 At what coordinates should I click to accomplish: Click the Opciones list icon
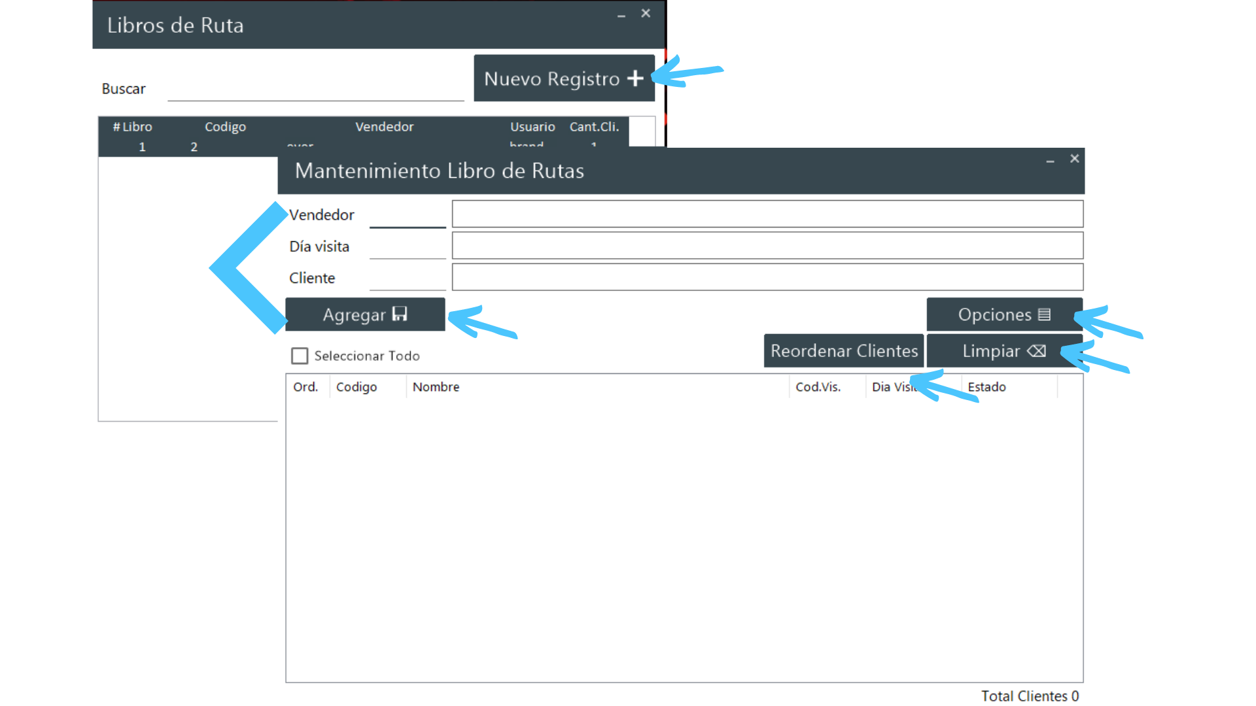[1044, 314]
